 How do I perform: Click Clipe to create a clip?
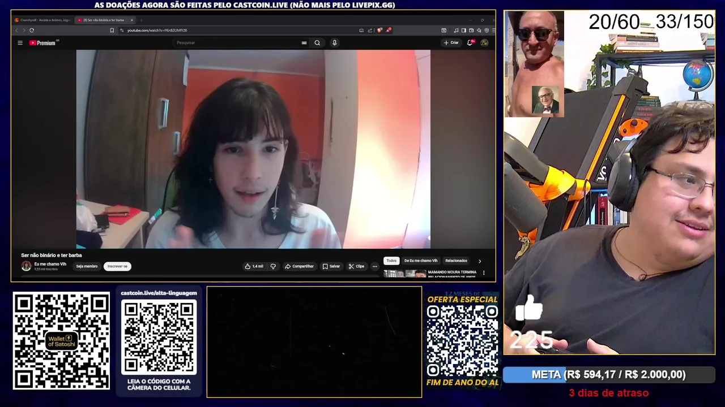(356, 266)
